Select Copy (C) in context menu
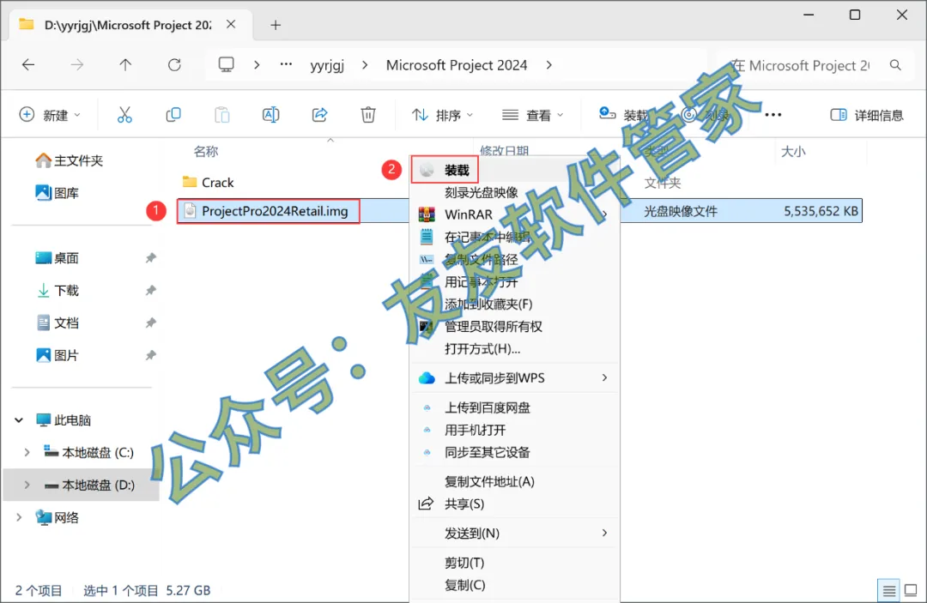The height and width of the screenshot is (603, 927). [464, 585]
